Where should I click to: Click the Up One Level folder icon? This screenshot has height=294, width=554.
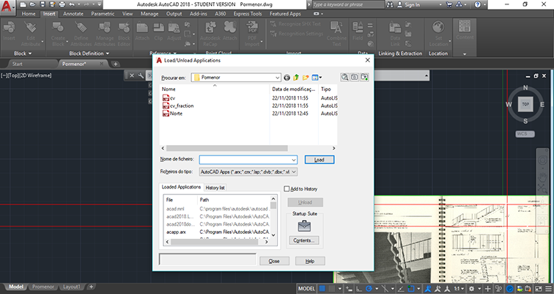click(x=296, y=78)
